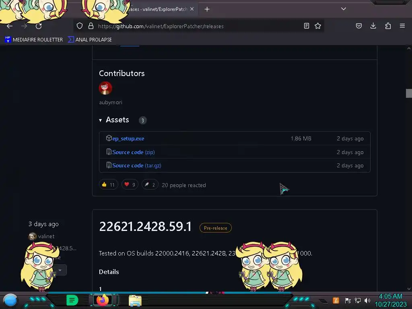Download Source code (zip)
The height and width of the screenshot is (309, 412).
[134, 152]
